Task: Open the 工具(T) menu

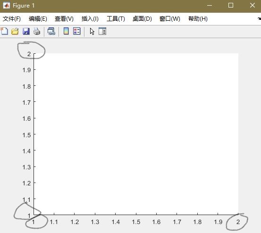Action: tap(116, 19)
